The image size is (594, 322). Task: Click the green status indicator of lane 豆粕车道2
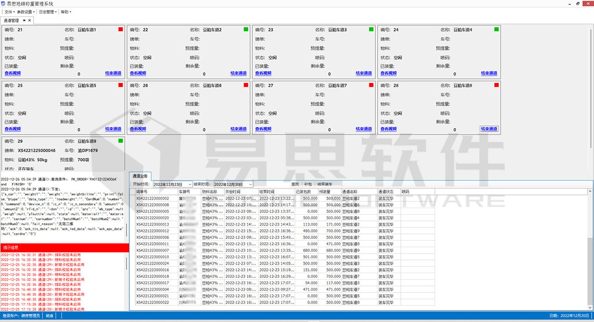coord(246,30)
